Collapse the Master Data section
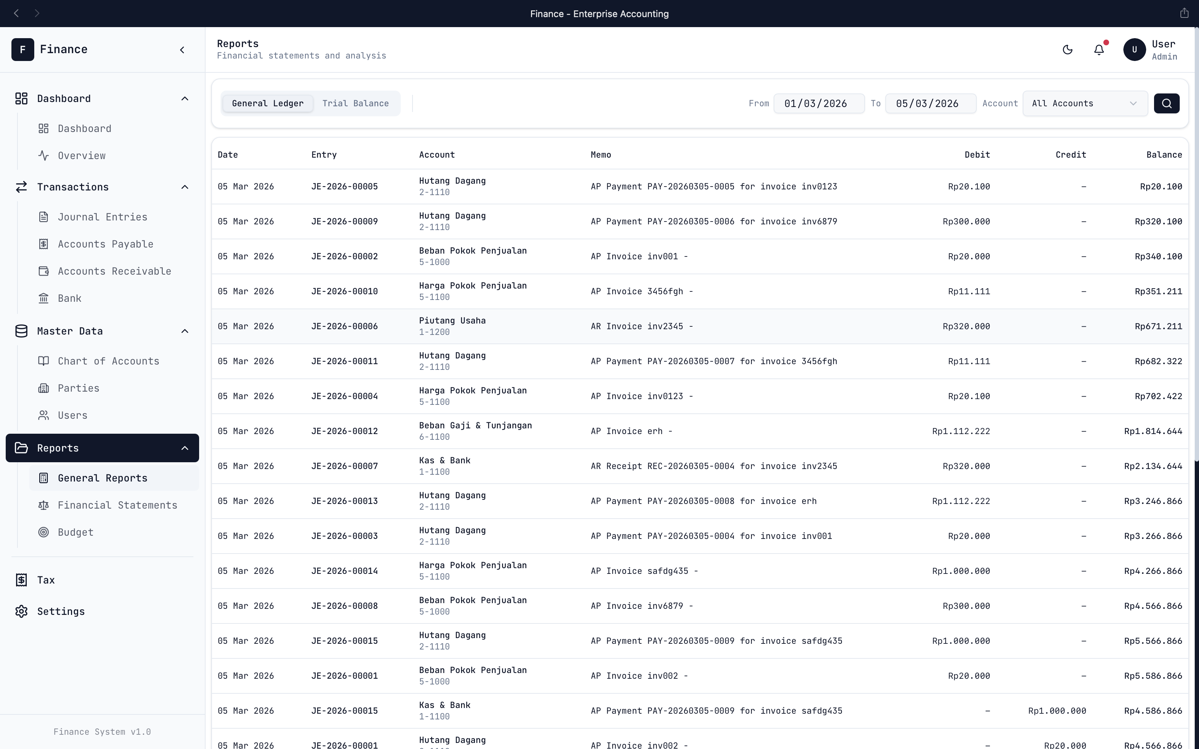1199x749 pixels. pos(185,331)
